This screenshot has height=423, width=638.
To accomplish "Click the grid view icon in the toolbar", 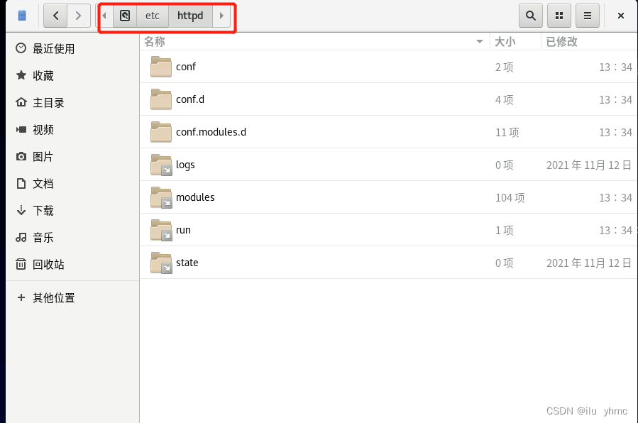I will point(559,15).
